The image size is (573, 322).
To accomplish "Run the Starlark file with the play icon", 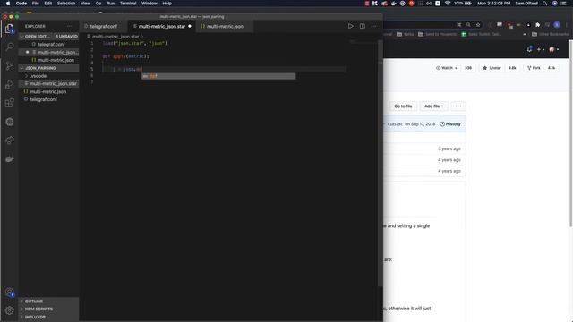I will [350, 26].
